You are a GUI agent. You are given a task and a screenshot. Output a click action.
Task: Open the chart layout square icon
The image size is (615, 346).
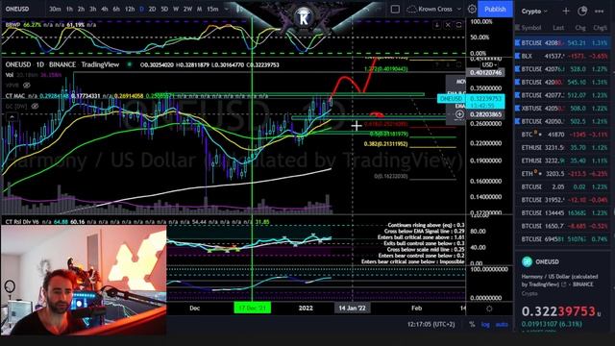tap(395, 9)
